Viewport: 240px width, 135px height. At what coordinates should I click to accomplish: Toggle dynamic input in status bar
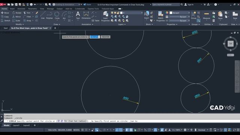click(x=97, y=130)
